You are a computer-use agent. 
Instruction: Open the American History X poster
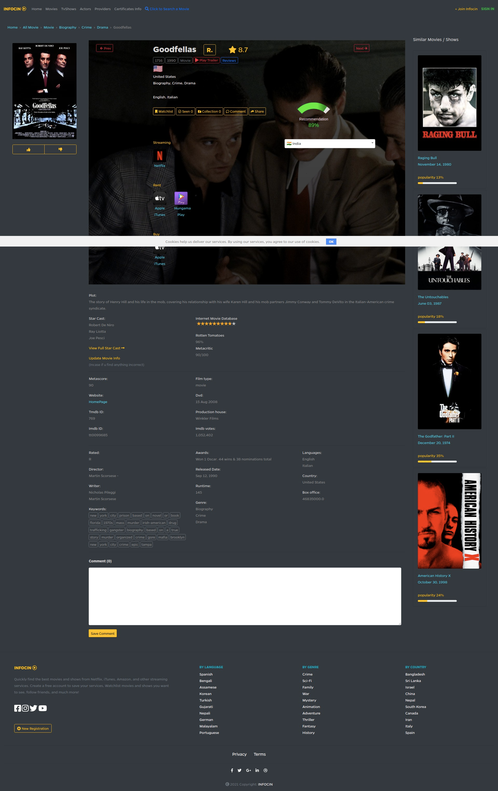click(449, 521)
